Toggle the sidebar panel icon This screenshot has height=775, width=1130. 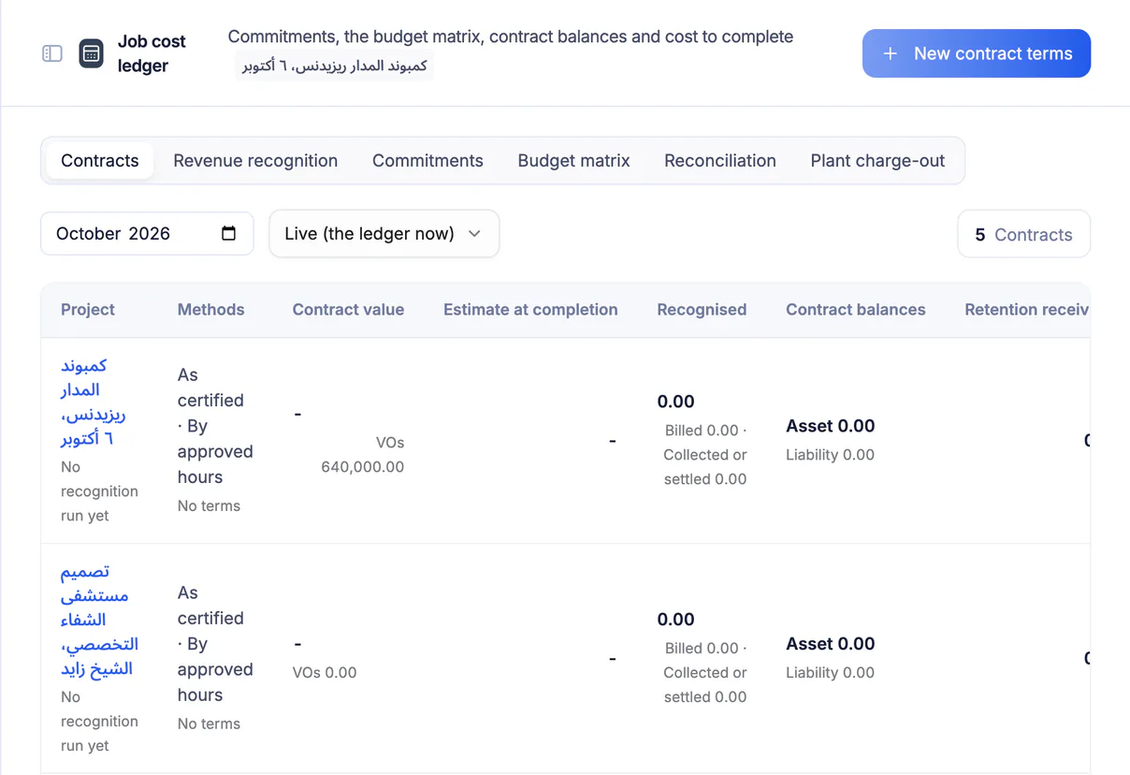[x=52, y=53]
